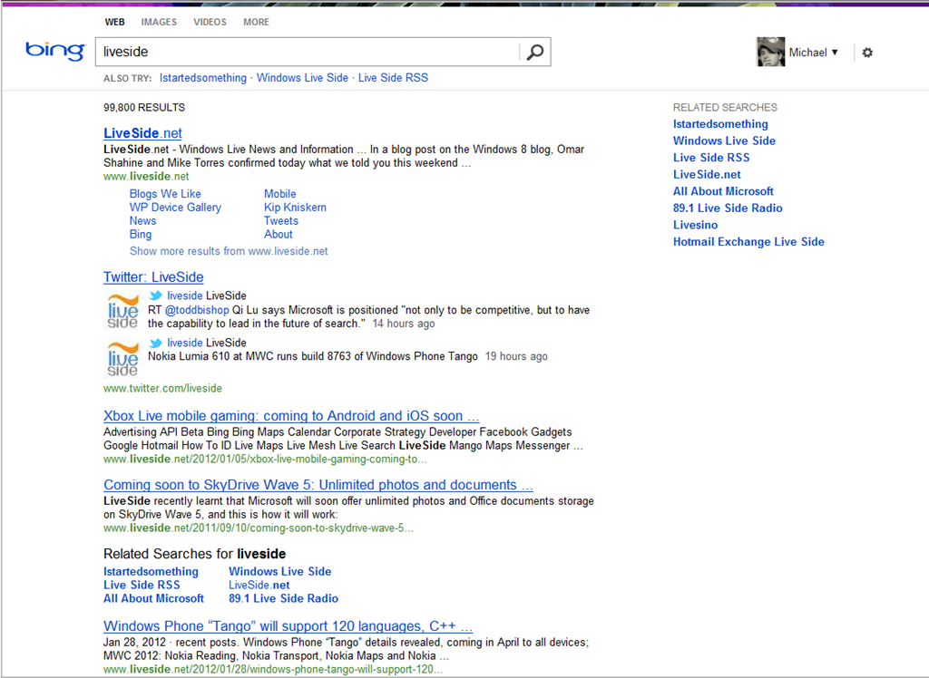Click the "14 hours ago" tweet timestamp
The height and width of the screenshot is (678, 929).
404,324
